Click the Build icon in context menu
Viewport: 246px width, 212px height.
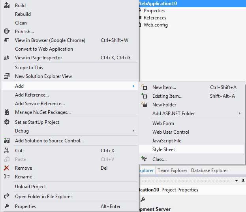[7, 5]
